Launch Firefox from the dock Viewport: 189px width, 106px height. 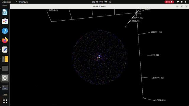pyautogui.click(x=5, y=40)
